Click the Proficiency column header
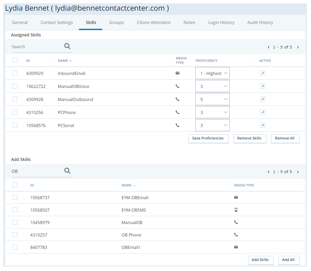This screenshot has height=271, width=311. [x=207, y=61]
